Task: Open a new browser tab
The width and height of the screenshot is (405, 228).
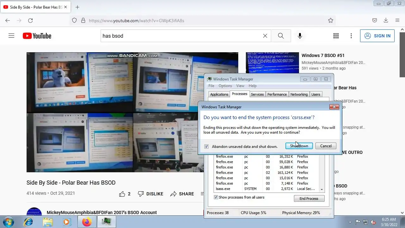Action: point(77,7)
